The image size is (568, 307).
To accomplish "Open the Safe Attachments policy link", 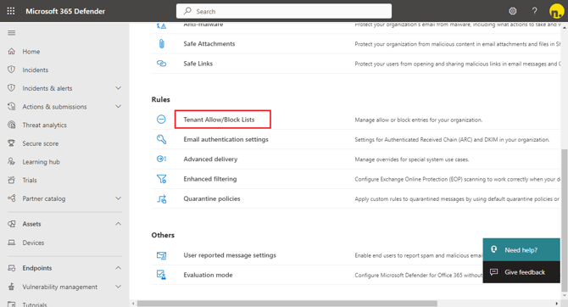I will 209,44.
